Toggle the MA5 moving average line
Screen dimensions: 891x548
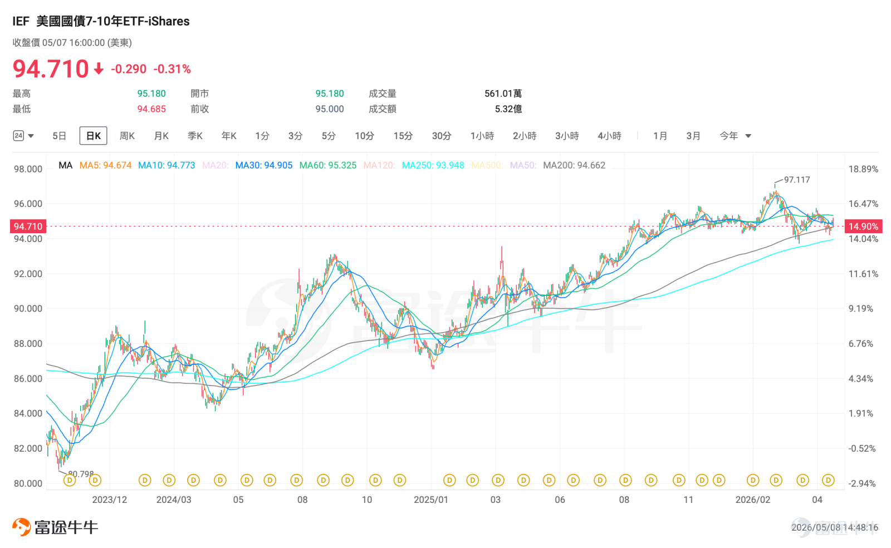pos(105,165)
